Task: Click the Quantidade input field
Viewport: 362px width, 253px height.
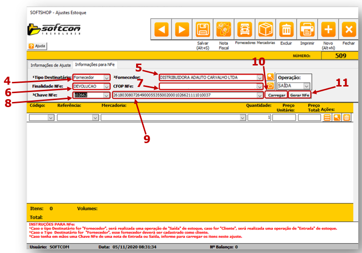Action: (259, 118)
